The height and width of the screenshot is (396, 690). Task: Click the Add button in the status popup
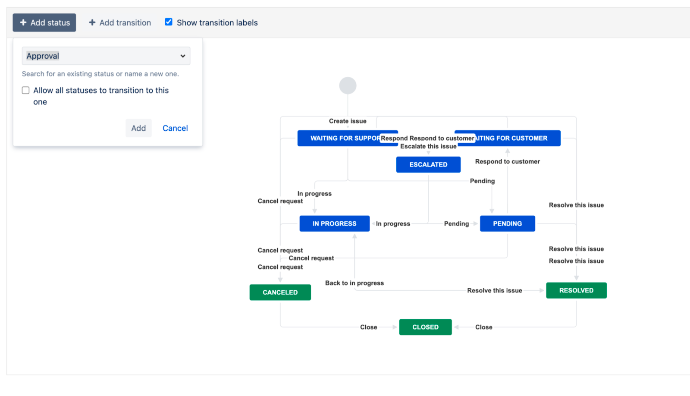(x=138, y=128)
